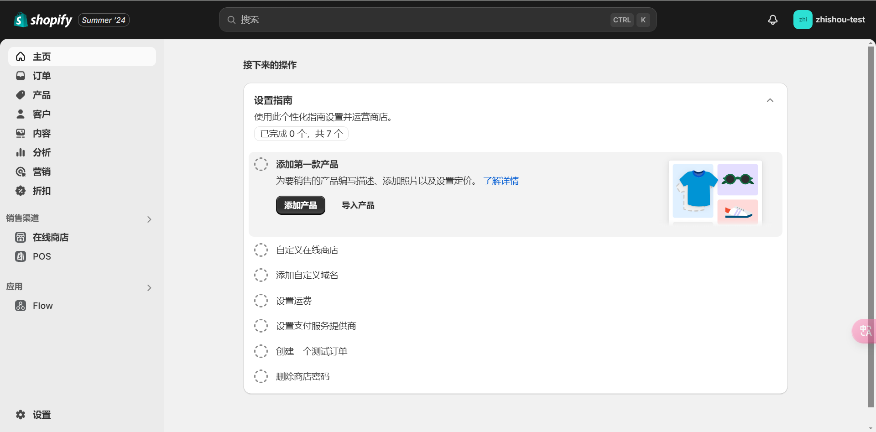Image resolution: width=876 pixels, height=432 pixels.
Task: Click the vertical page scrollbar
Action: (871, 226)
